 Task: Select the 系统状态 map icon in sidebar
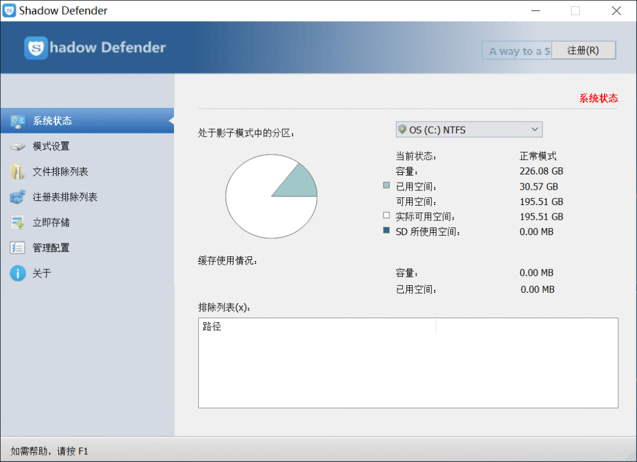point(19,120)
